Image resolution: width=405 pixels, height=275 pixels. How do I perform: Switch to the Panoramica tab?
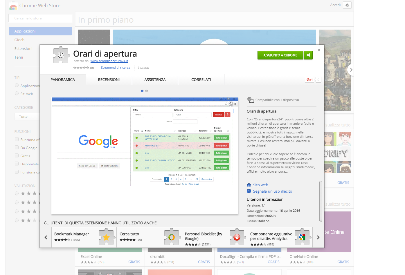coord(63,79)
